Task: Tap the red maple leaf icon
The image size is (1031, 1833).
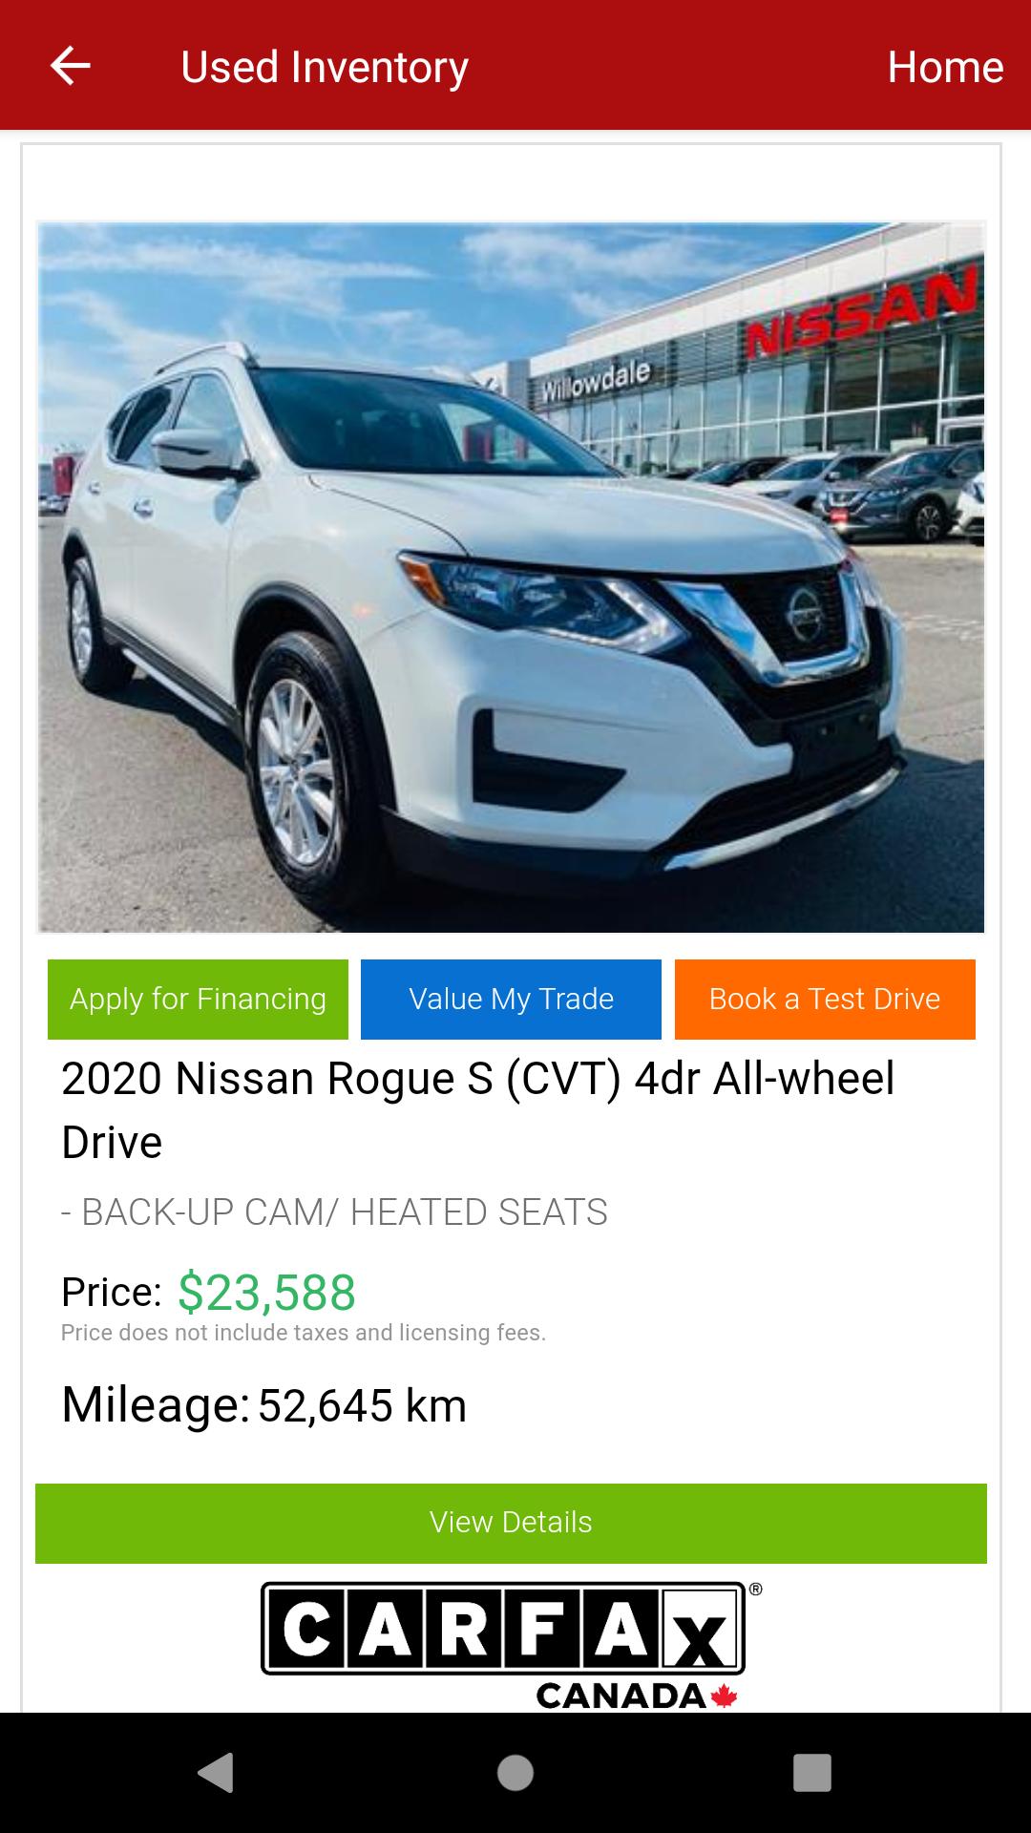Action: coord(724,1696)
